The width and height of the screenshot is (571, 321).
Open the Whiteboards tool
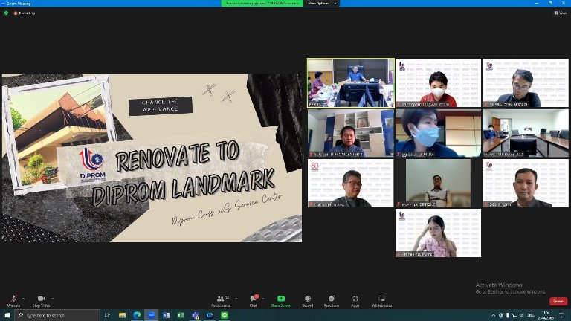click(381, 301)
